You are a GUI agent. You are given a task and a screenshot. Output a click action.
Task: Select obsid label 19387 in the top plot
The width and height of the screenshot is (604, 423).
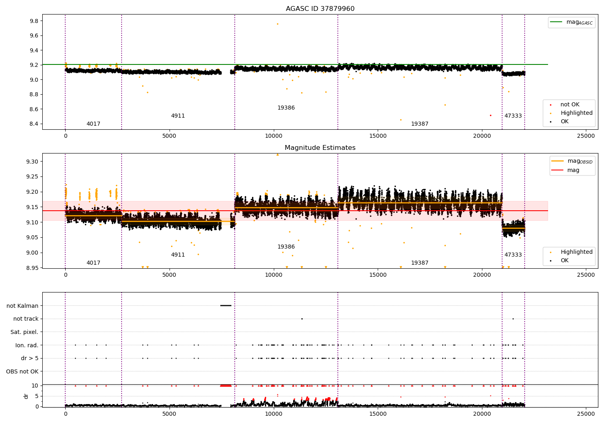420,124
